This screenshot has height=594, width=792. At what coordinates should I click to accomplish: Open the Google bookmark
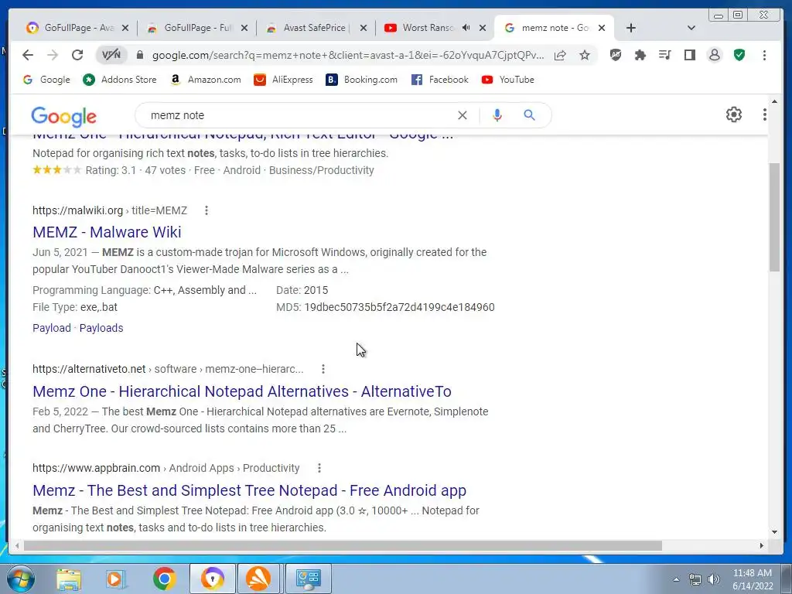tap(47, 80)
